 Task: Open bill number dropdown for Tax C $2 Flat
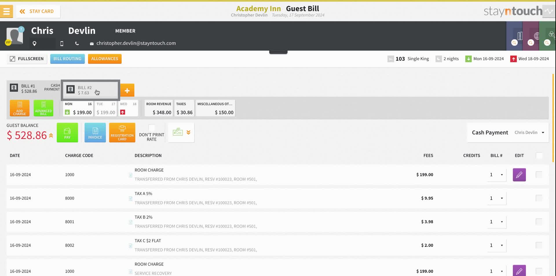click(497, 245)
